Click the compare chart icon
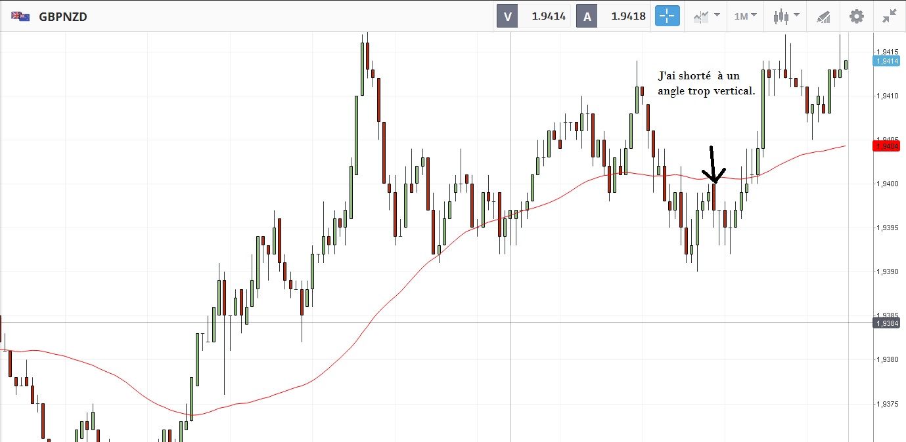 coord(702,16)
